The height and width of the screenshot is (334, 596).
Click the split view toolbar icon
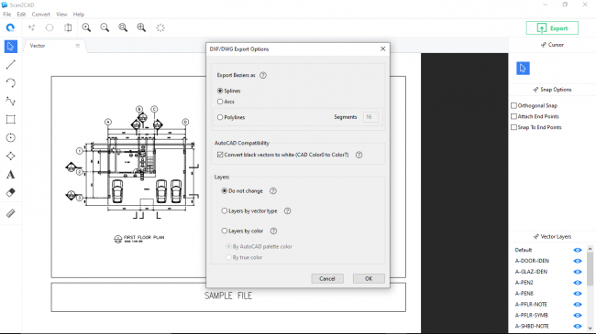point(68,27)
